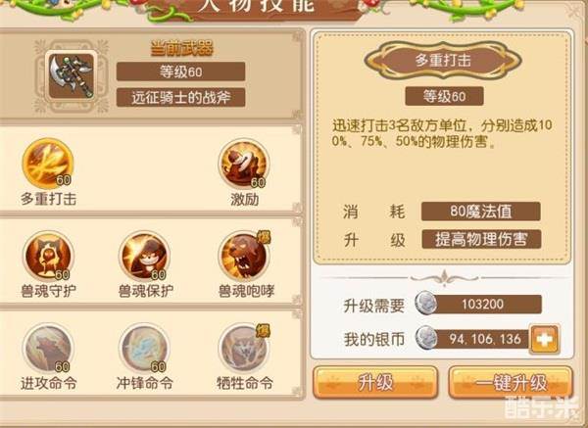Tap the weapon level 等级60 bar
The image size is (588, 428).
click(x=180, y=71)
